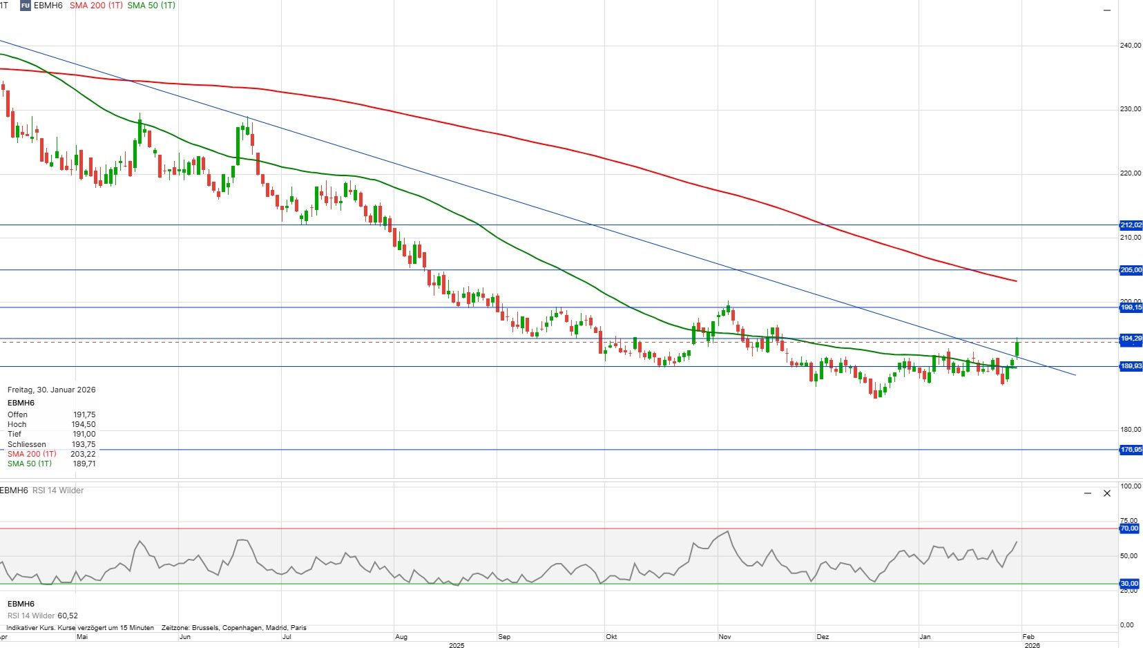Click the 199,15 resistance level price tag
Screen dimensions: 1143x648
coord(1131,307)
